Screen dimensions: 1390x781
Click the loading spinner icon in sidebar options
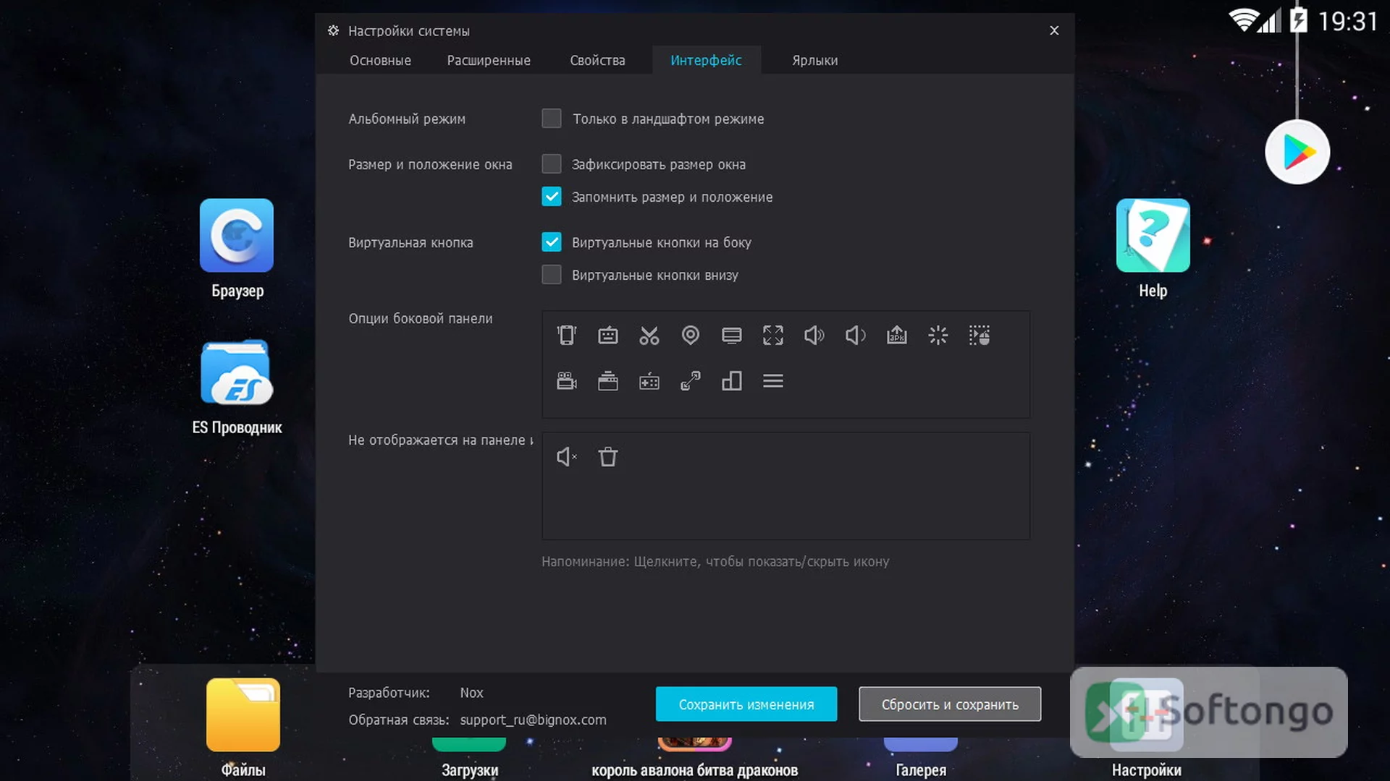938,336
